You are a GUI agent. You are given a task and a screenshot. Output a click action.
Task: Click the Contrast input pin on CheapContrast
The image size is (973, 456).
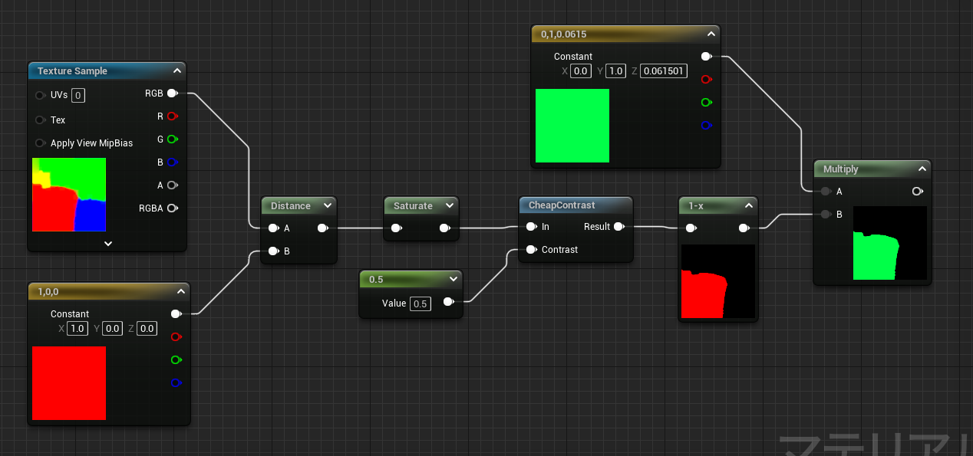click(x=532, y=249)
